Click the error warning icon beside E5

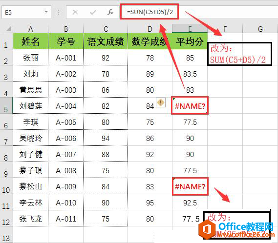(x=161, y=102)
